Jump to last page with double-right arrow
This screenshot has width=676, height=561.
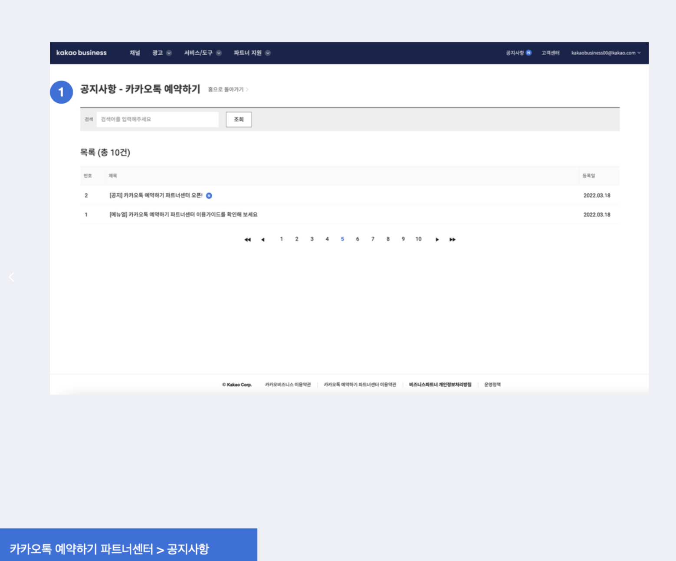[452, 240]
